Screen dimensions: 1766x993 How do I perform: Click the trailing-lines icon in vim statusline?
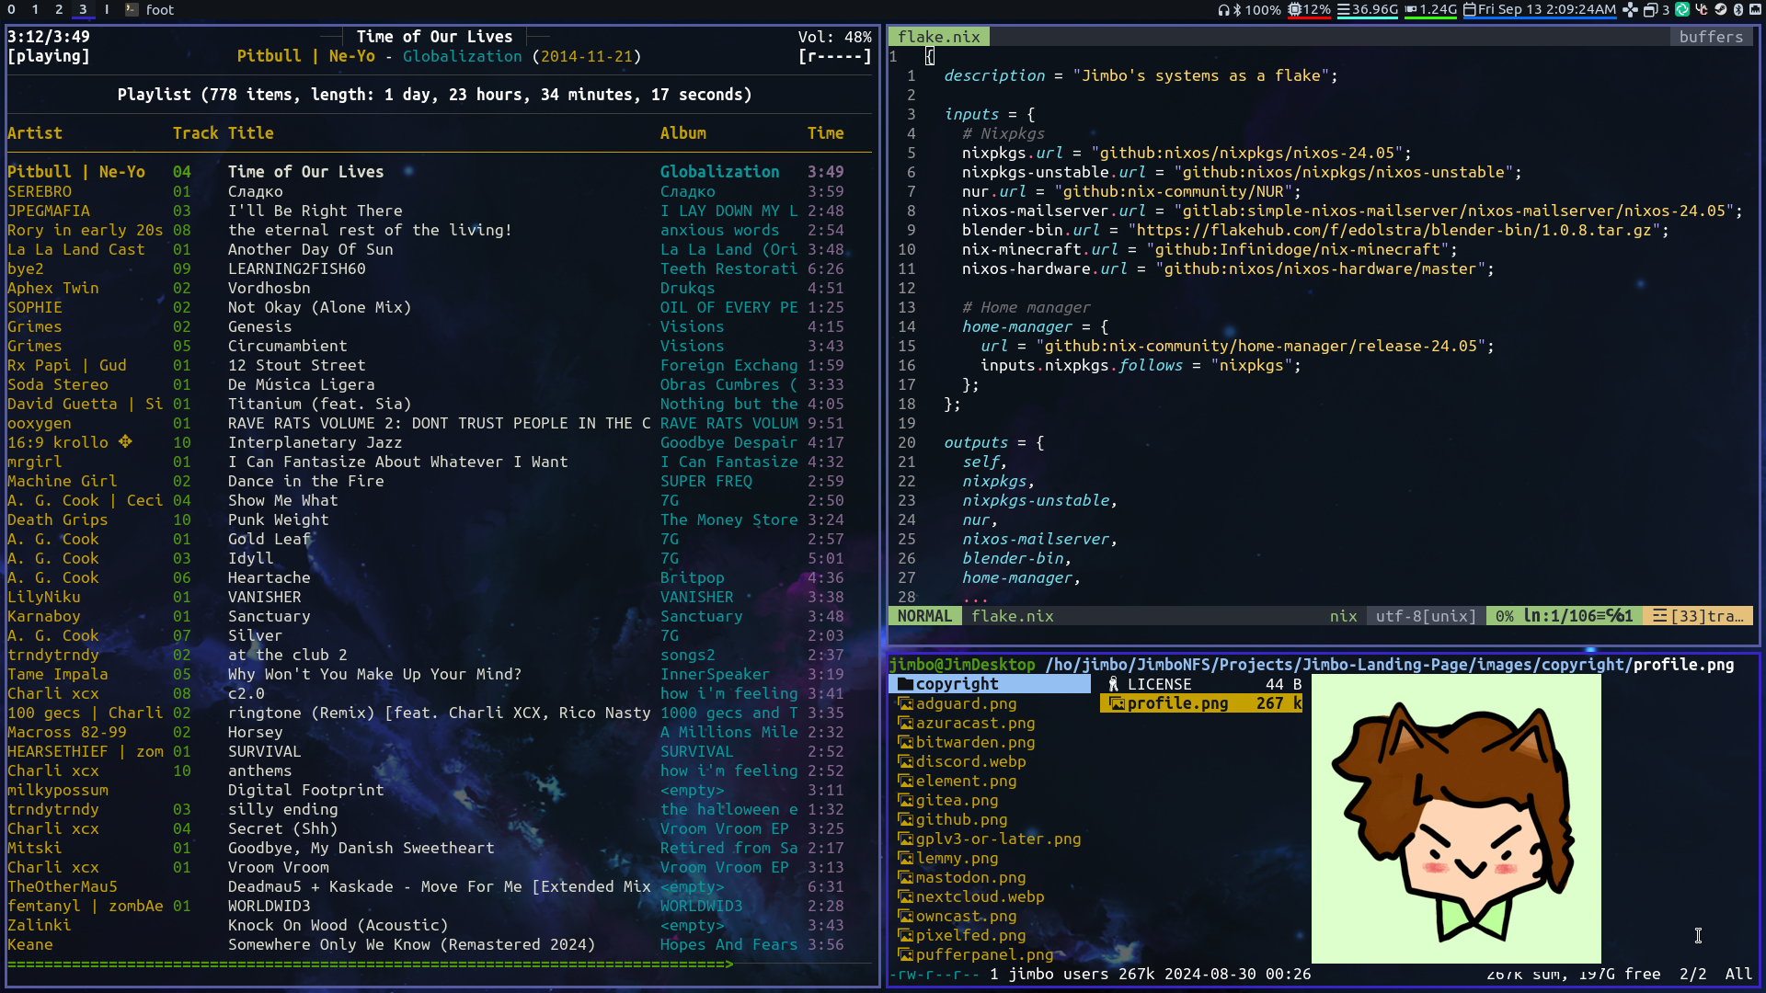click(x=1659, y=616)
